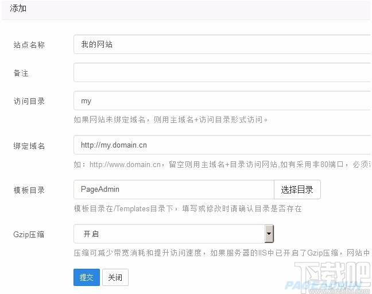Click the 添加 panel title
372x294 pixels.
(18, 8)
